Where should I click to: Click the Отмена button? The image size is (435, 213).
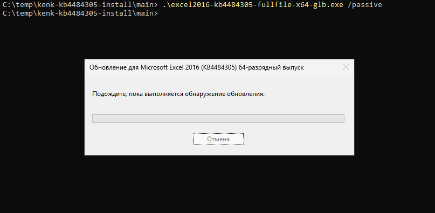point(218,139)
